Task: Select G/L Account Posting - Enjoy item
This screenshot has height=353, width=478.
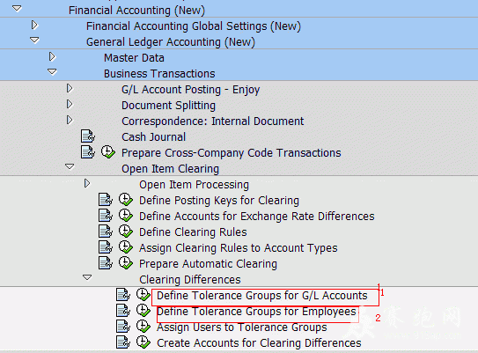Action: tap(190, 90)
